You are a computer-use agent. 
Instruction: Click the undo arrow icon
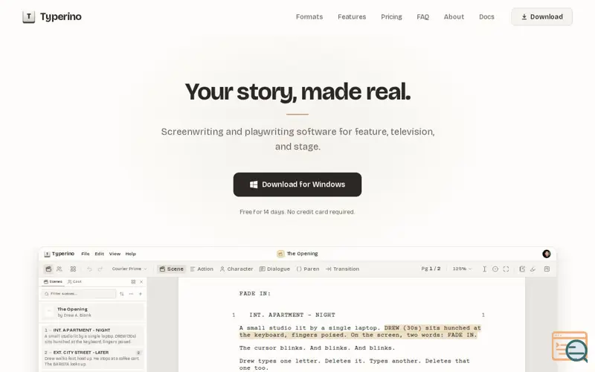pyautogui.click(x=89, y=269)
